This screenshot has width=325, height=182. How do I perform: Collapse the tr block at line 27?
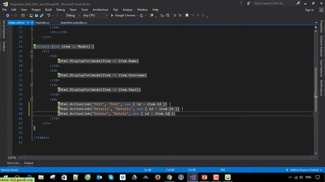click(31, 52)
